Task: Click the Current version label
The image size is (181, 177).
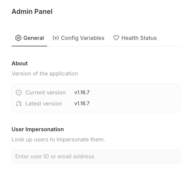Action: pos(46,92)
